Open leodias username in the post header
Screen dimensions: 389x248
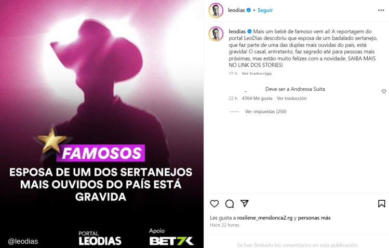[x=236, y=10]
